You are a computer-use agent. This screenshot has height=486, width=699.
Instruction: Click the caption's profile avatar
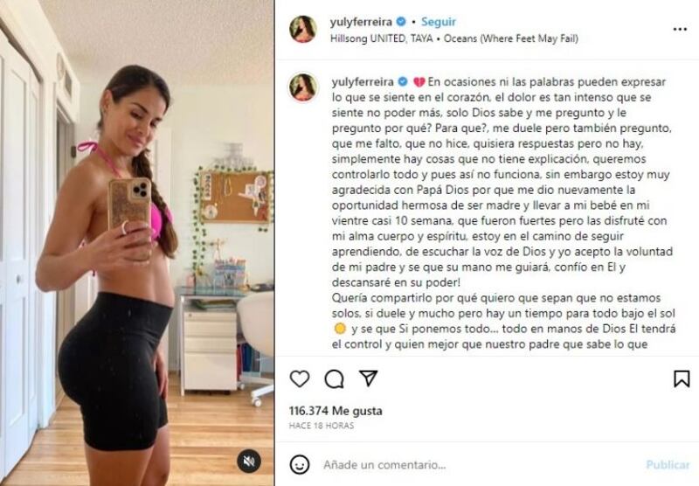tap(303, 87)
